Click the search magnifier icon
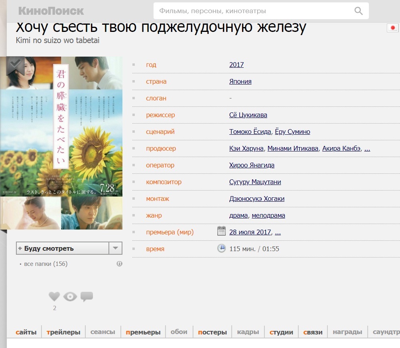Viewport: 400px width, 348px height. (x=359, y=11)
